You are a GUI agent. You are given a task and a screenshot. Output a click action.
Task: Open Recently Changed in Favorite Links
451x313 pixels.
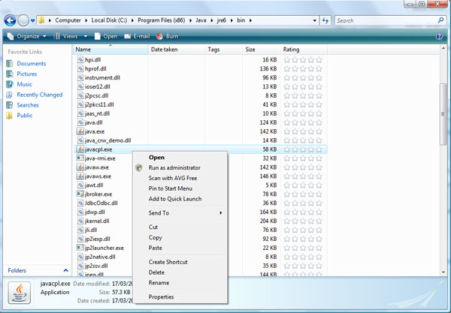coord(39,95)
